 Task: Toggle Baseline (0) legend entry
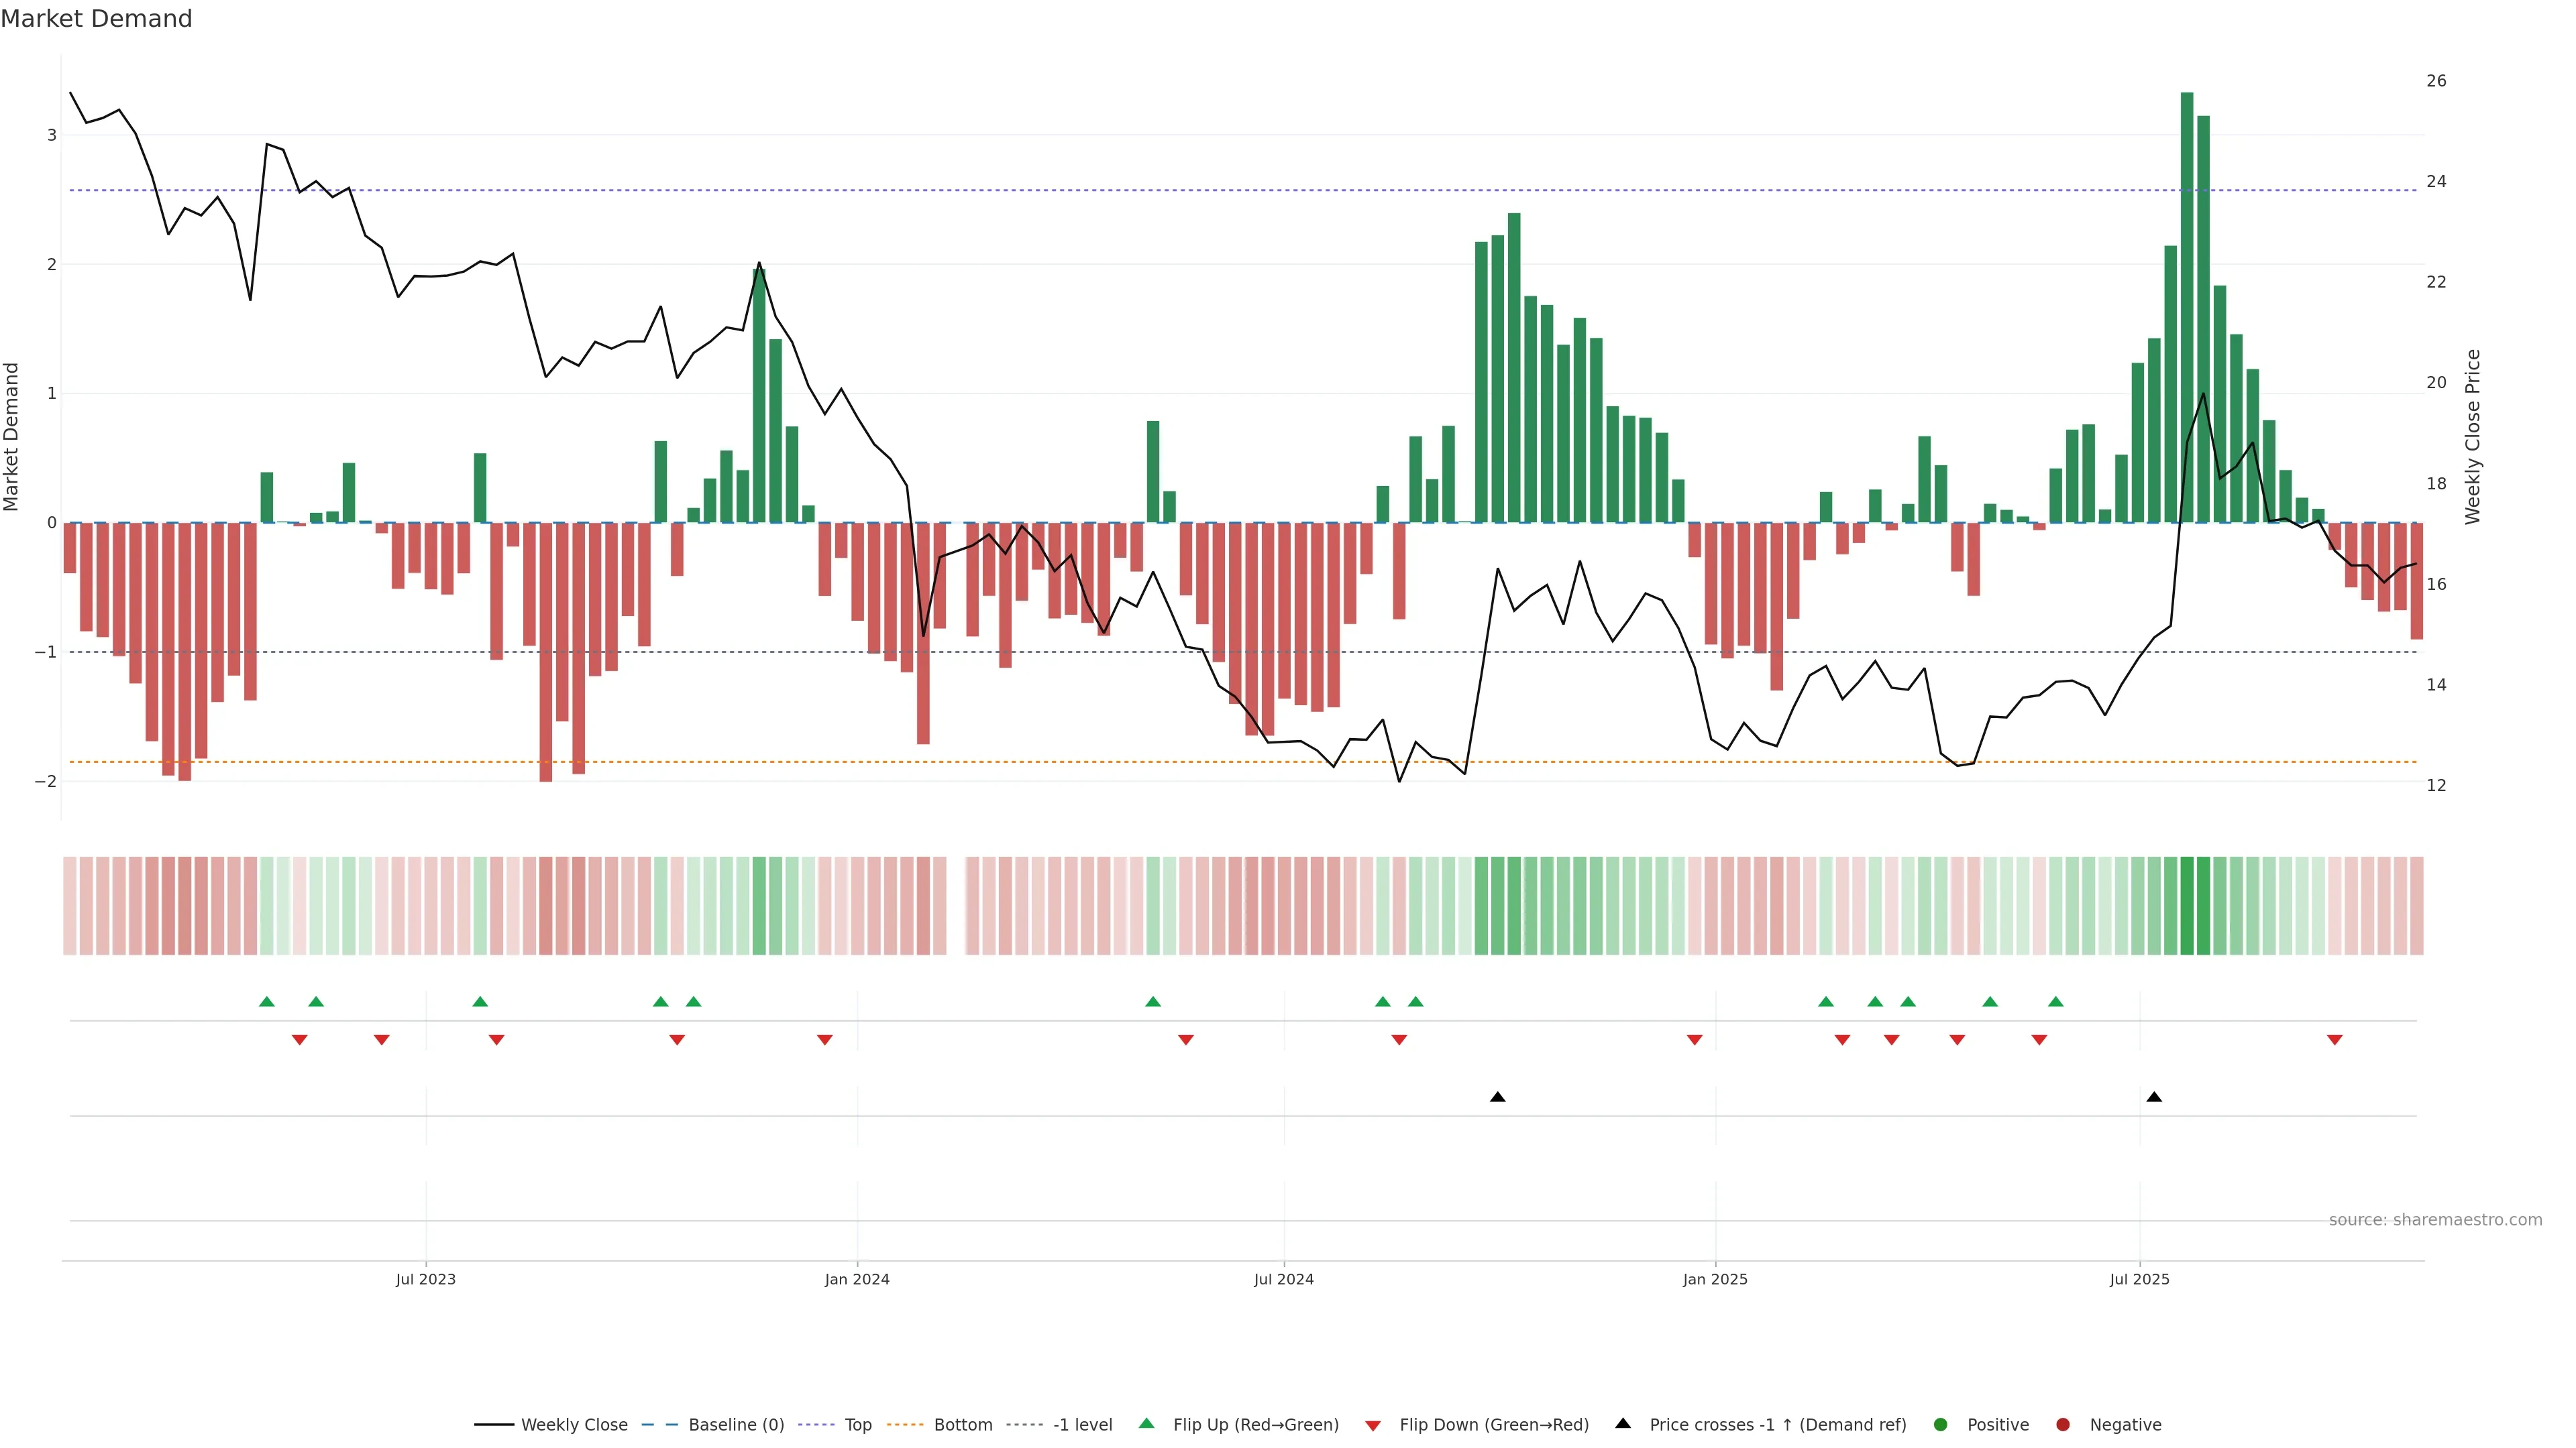[736, 1424]
